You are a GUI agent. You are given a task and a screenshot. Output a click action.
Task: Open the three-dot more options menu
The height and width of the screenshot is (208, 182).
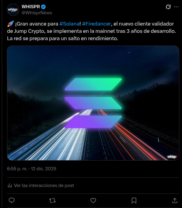[176, 7]
